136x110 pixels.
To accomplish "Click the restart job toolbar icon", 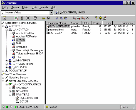I will [83, 18].
